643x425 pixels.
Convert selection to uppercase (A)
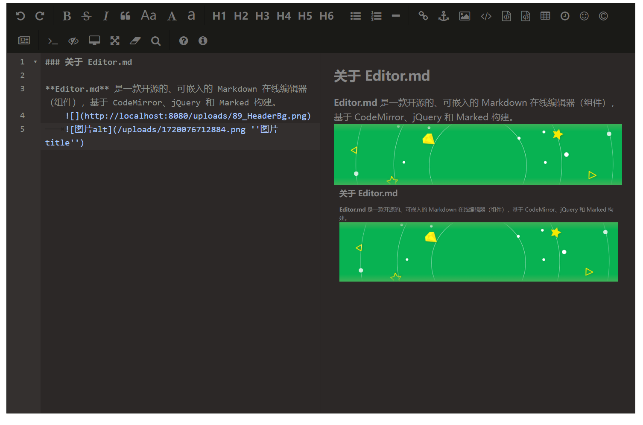(x=172, y=16)
